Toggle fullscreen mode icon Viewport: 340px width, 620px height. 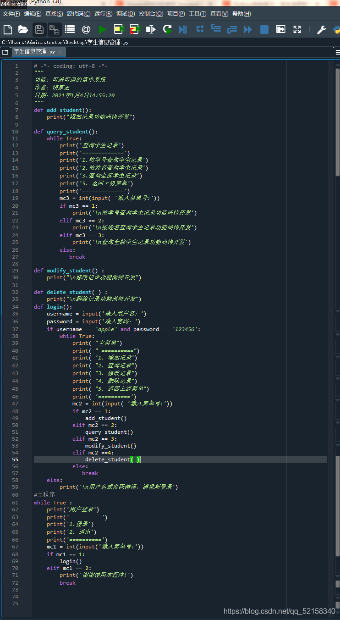(x=297, y=29)
